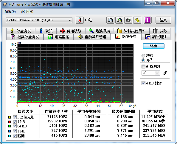
Task: Open the 檔案(F) menu
Action: click(x=10, y=12)
